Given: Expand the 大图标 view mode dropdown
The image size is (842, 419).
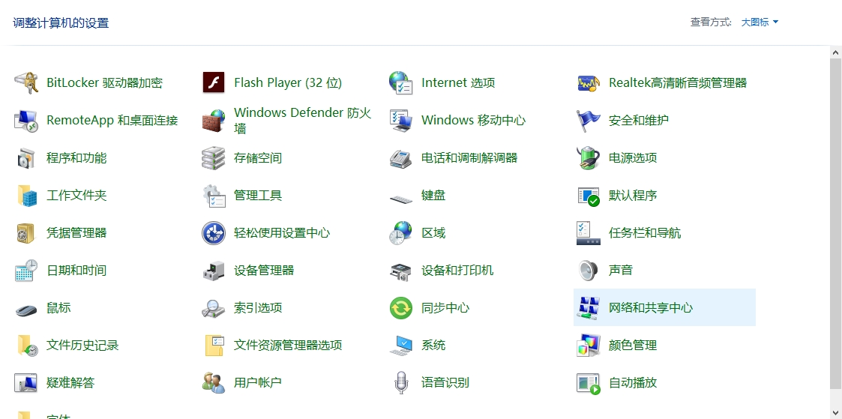Looking at the screenshot, I should (760, 22).
